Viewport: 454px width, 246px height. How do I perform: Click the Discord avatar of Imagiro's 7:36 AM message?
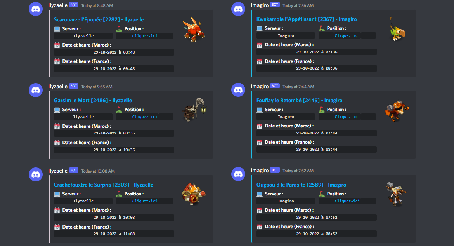[x=238, y=9]
